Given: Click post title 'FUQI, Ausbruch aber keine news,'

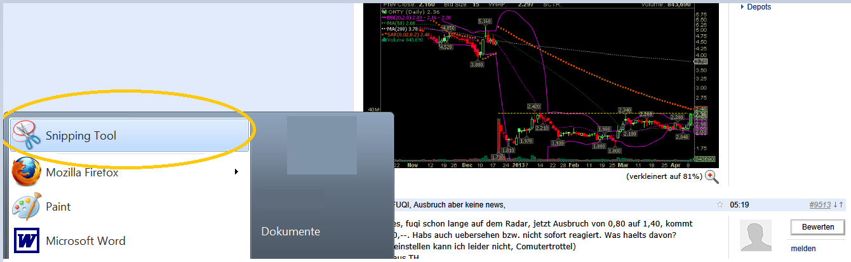Looking at the screenshot, I should click(448, 204).
